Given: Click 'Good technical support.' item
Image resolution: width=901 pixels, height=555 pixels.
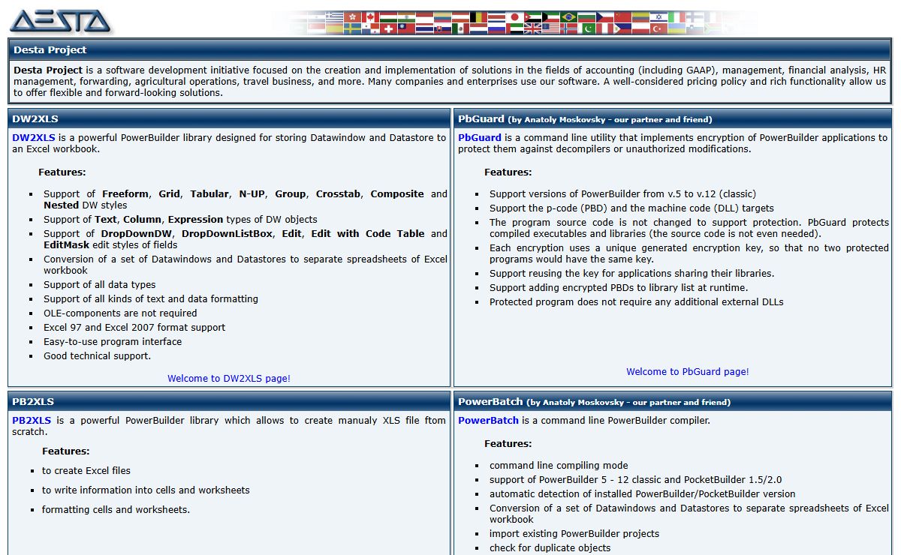Looking at the screenshot, I should pos(98,355).
